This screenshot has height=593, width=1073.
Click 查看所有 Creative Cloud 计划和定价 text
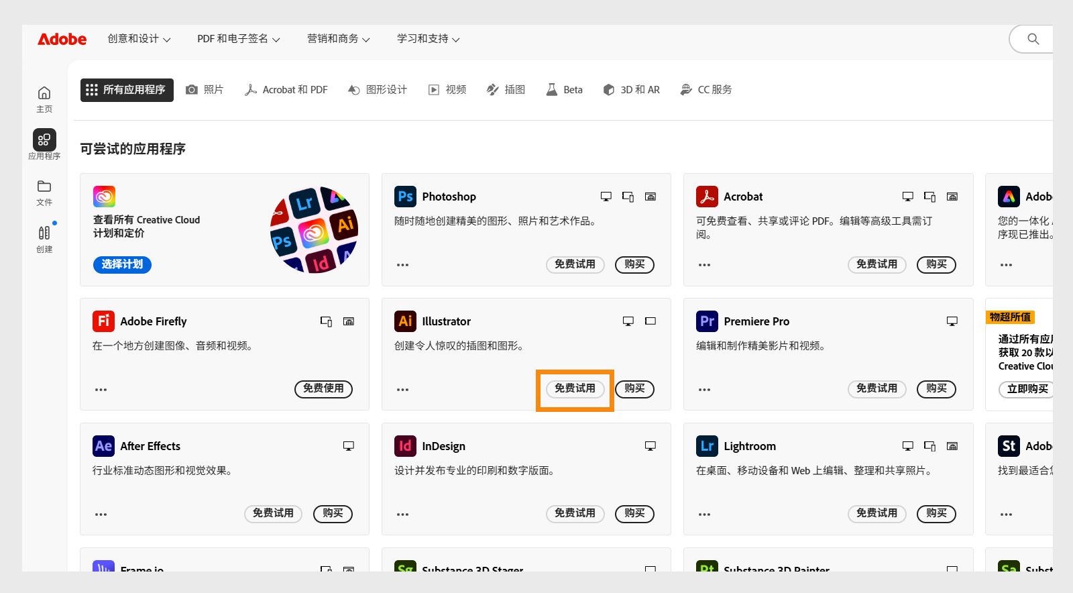[146, 227]
